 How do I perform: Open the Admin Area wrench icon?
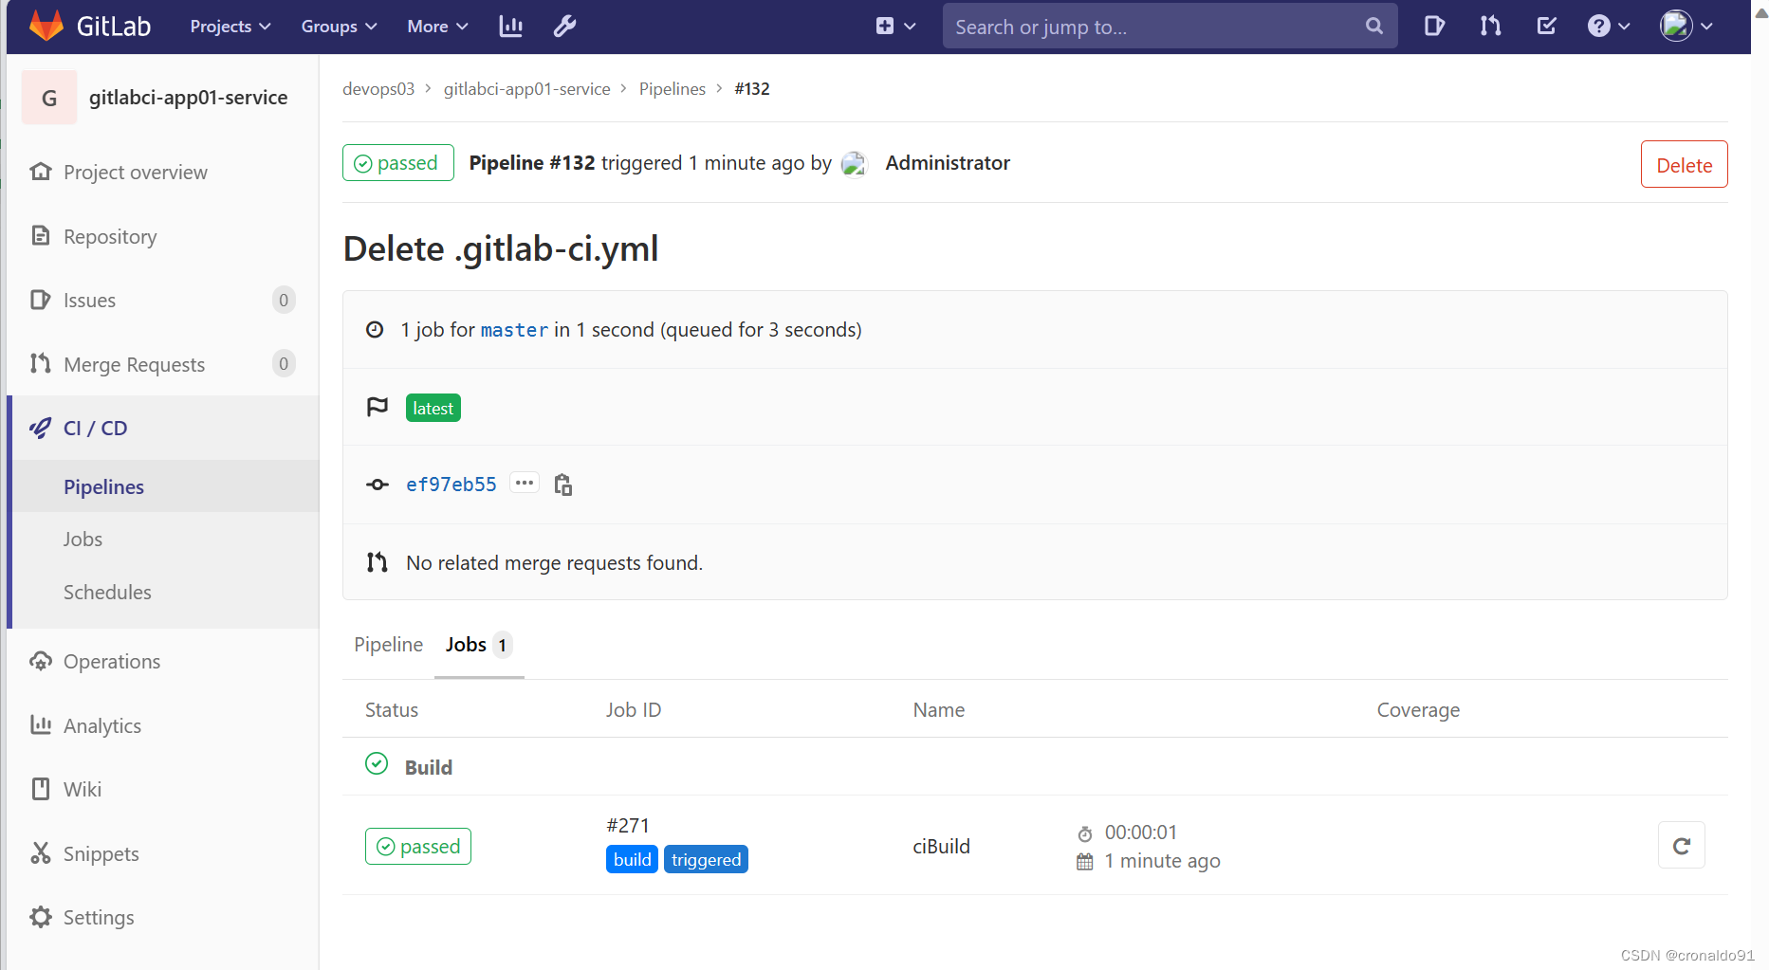click(564, 27)
